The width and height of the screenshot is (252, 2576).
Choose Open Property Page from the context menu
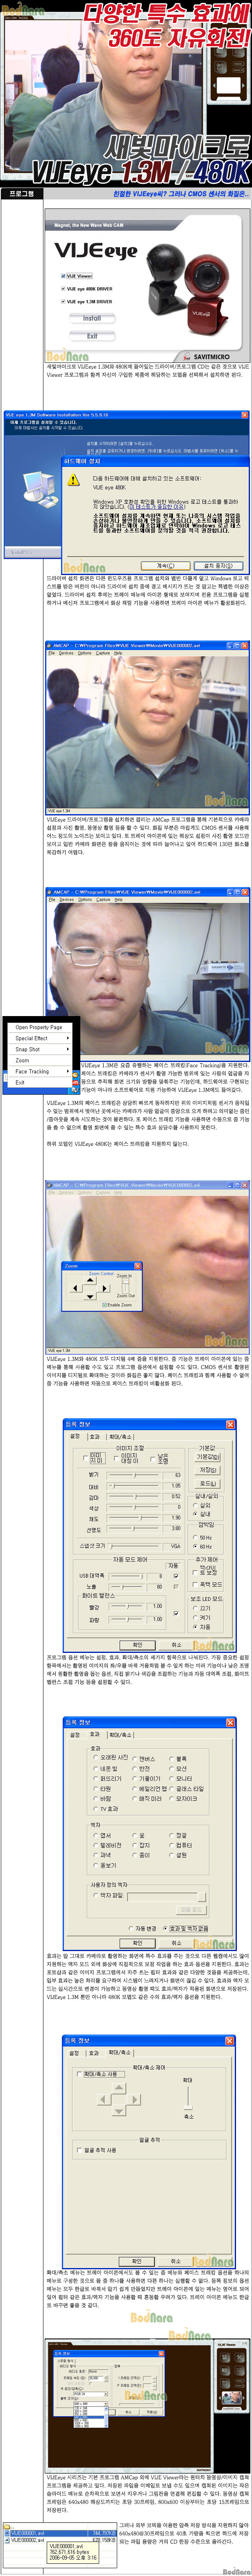click(x=39, y=1027)
